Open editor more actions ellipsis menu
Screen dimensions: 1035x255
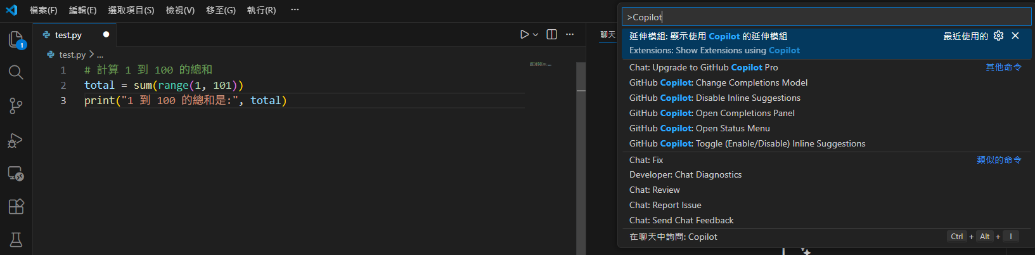(570, 34)
